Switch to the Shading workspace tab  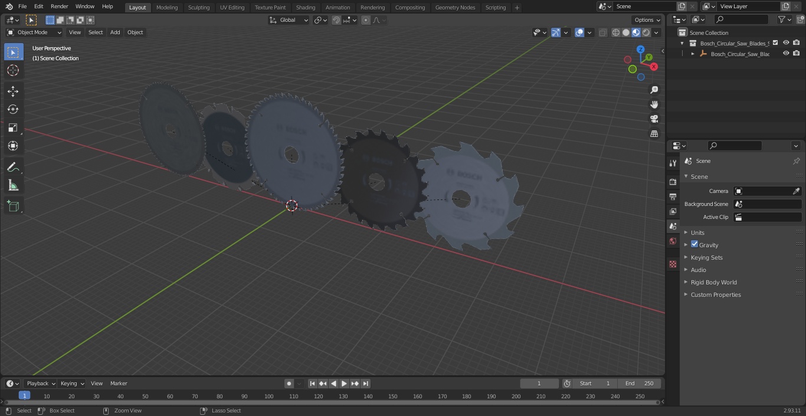click(x=306, y=7)
